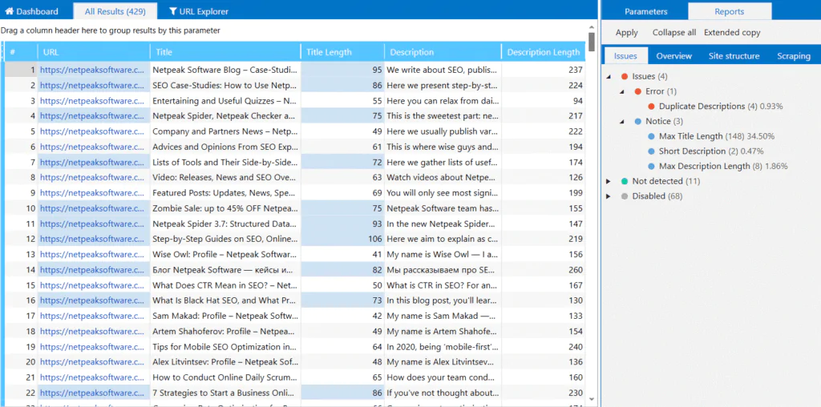Select Short Description issue

(x=692, y=151)
